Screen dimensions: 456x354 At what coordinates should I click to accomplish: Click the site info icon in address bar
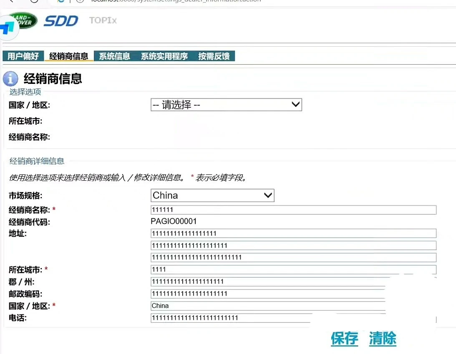79,2
